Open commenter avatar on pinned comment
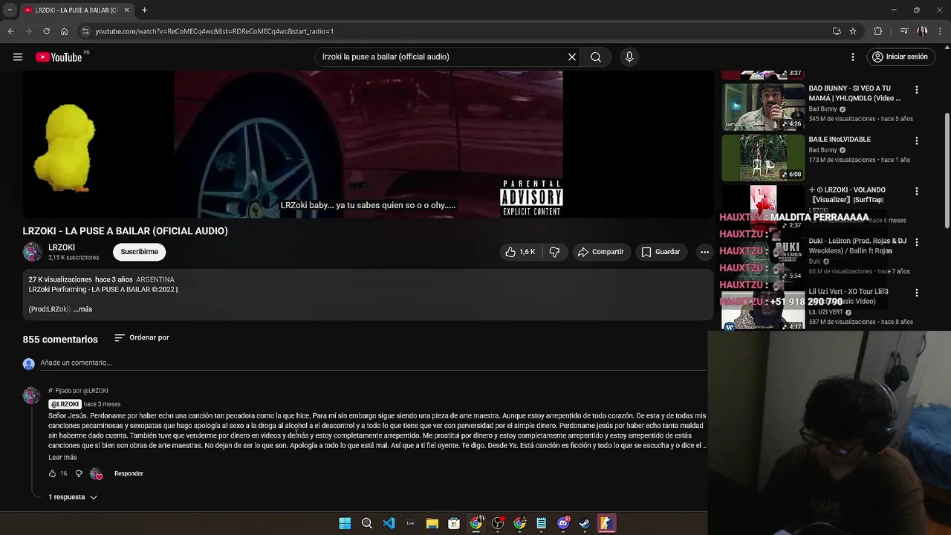The image size is (951, 535). (x=31, y=395)
